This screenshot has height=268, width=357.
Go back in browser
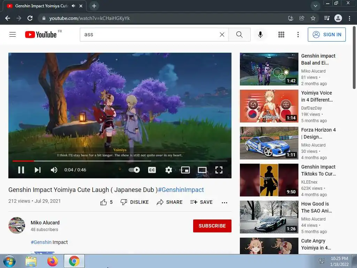tap(8, 18)
